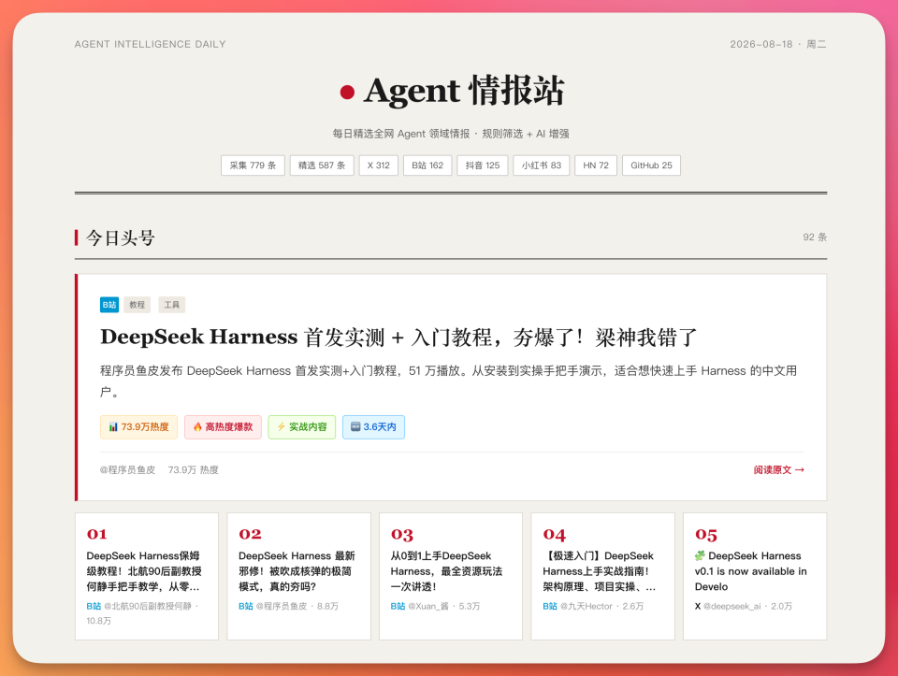Image resolution: width=898 pixels, height=676 pixels.
Task: Click the 73.9万热度 badge
Action: pos(138,427)
